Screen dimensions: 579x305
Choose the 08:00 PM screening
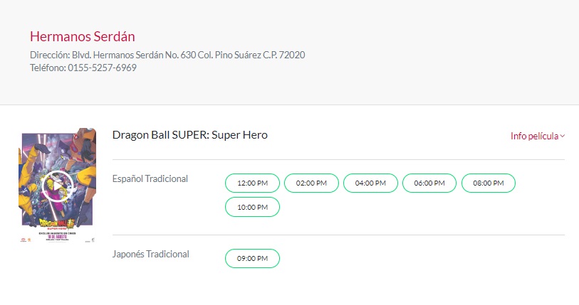tap(489, 183)
